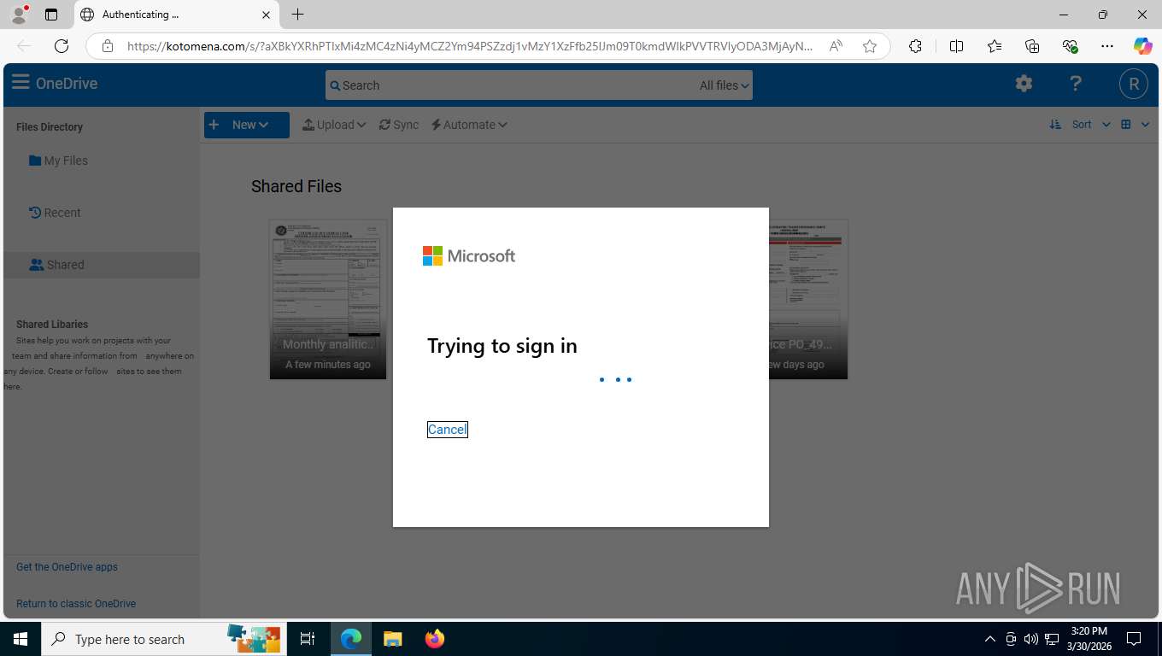Expand the New button dropdown
The height and width of the screenshot is (656, 1162).
pyautogui.click(x=246, y=125)
